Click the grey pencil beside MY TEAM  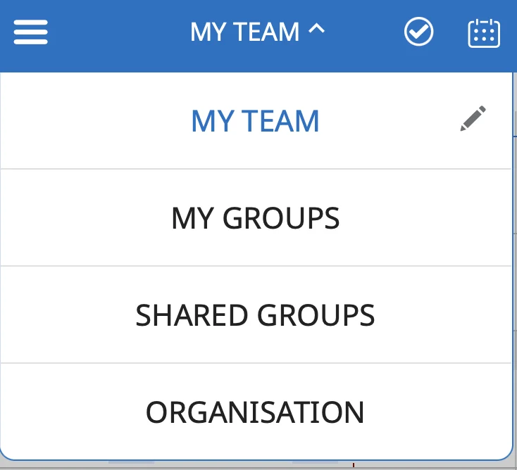(x=473, y=119)
